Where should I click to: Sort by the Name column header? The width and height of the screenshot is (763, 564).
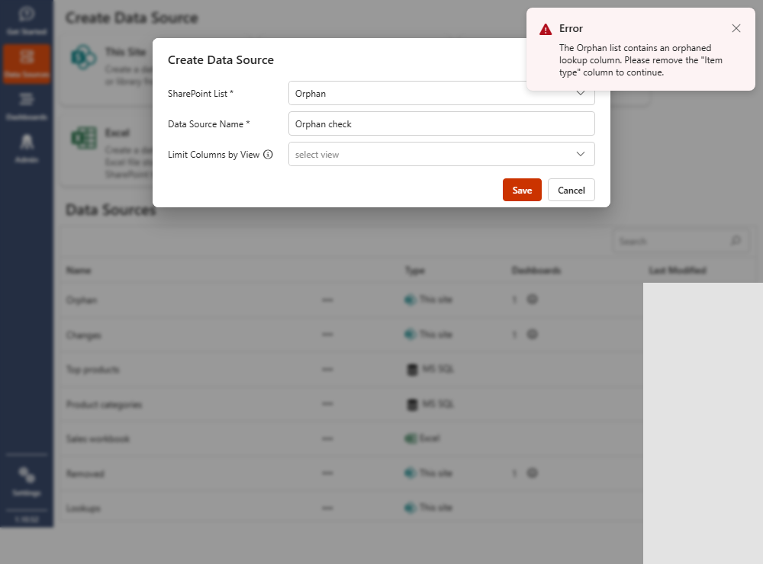[x=79, y=271]
